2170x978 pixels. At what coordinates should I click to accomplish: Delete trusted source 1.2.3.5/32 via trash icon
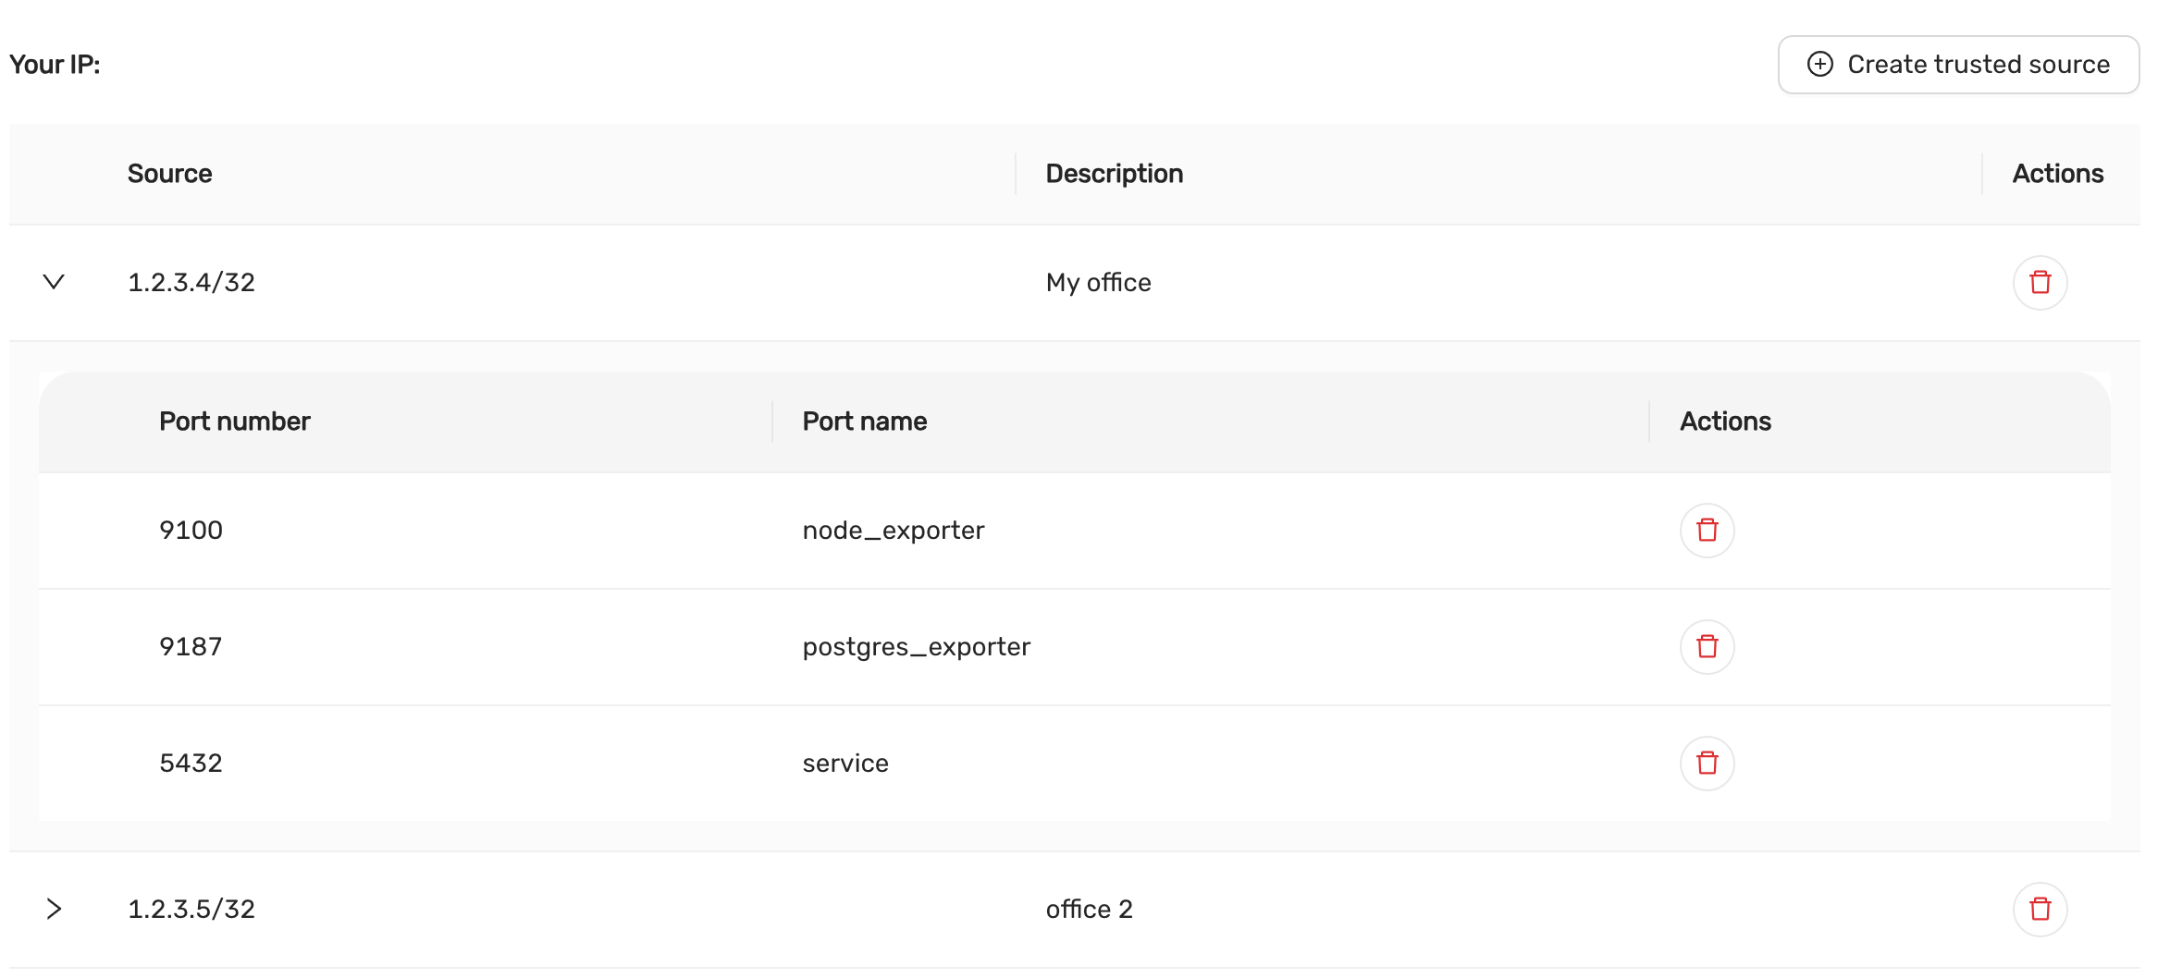(2040, 909)
